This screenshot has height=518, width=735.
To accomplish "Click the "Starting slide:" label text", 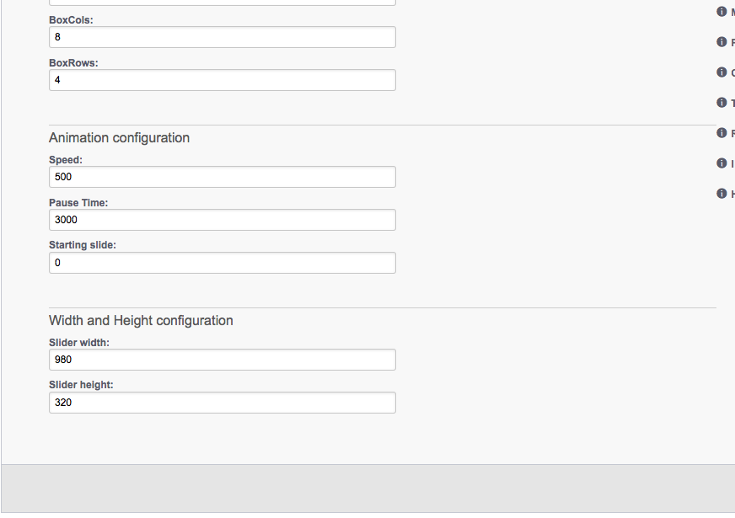I will point(83,245).
